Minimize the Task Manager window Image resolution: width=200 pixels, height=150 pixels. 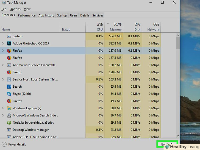[x=151, y=2]
